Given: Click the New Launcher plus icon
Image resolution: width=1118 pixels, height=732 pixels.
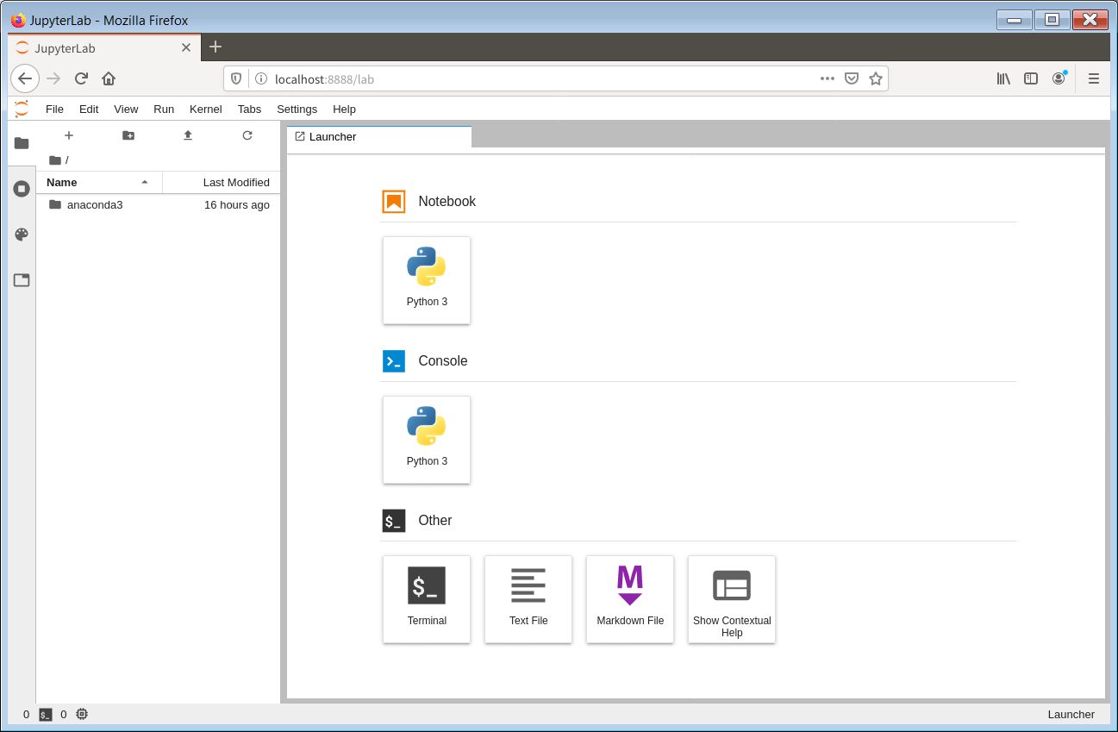Looking at the screenshot, I should (x=69, y=135).
